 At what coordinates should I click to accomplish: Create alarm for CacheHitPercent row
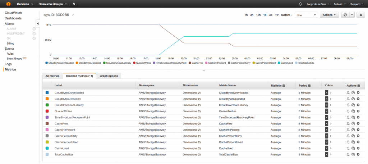click(348, 130)
